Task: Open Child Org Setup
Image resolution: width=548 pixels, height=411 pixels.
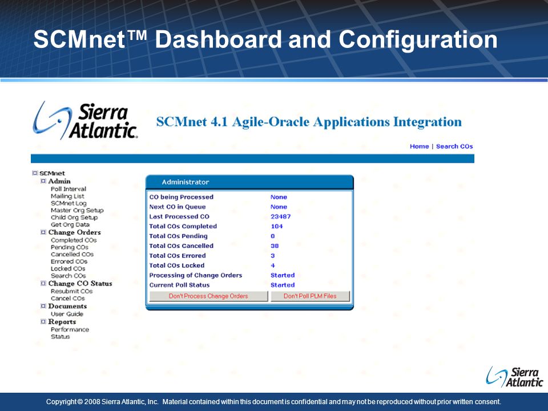Action: [74, 217]
